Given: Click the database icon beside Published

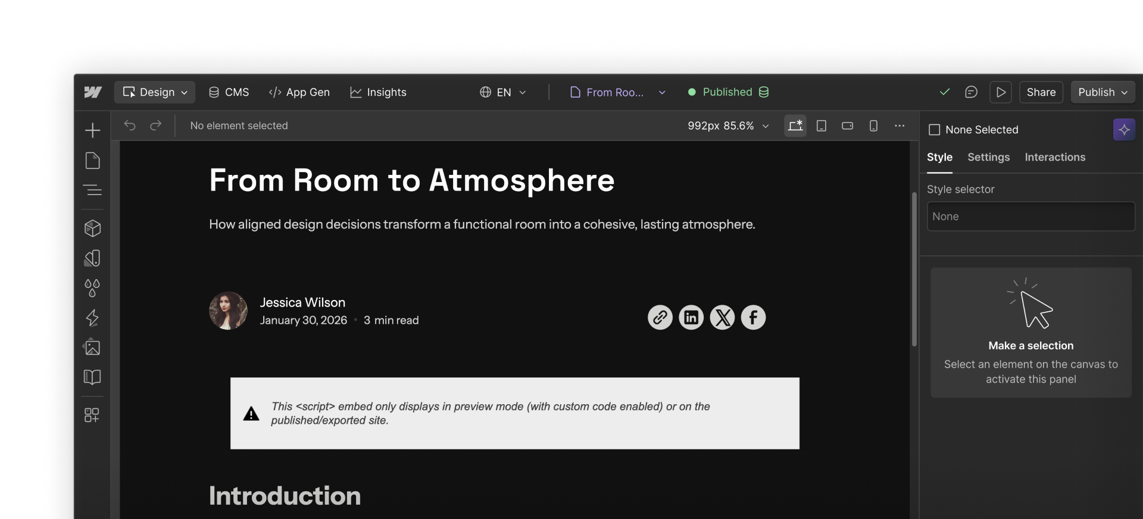Looking at the screenshot, I should coord(764,92).
